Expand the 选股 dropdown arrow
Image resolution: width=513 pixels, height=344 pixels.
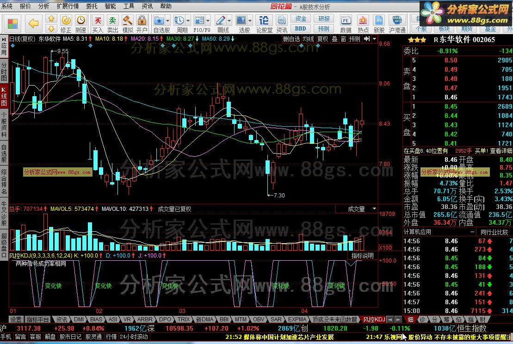point(250,21)
